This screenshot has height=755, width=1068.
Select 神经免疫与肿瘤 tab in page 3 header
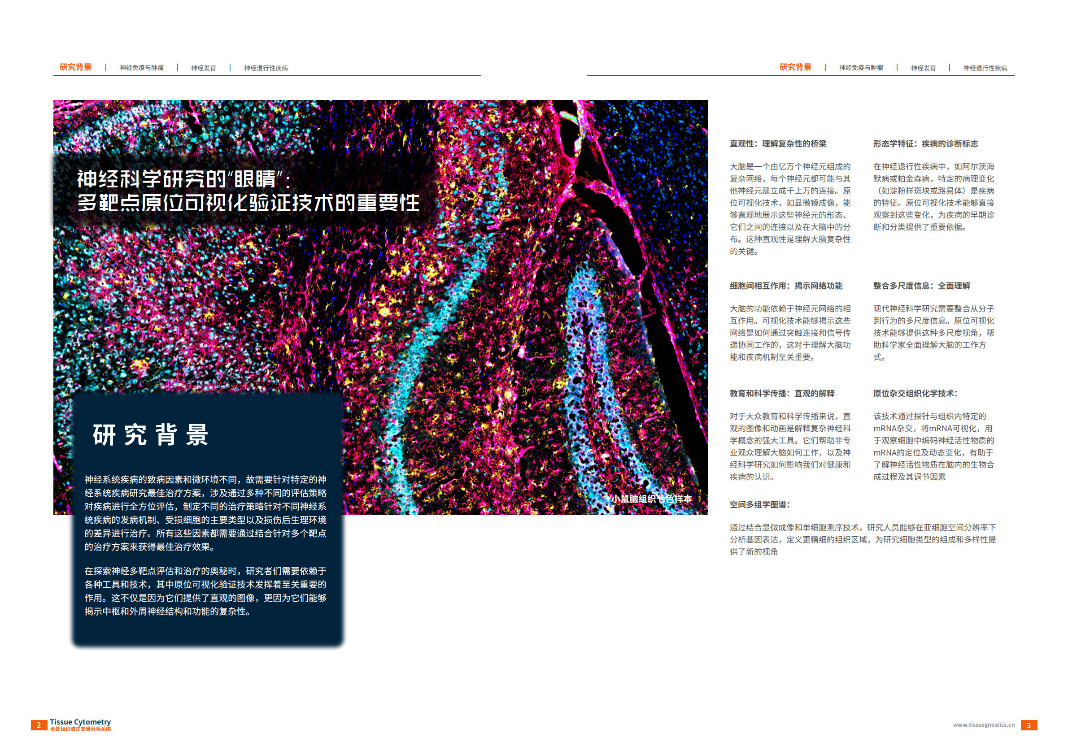(x=860, y=68)
